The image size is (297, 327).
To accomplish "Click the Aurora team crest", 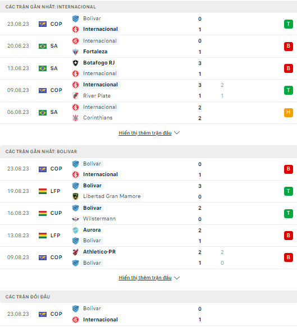I will point(75,230).
